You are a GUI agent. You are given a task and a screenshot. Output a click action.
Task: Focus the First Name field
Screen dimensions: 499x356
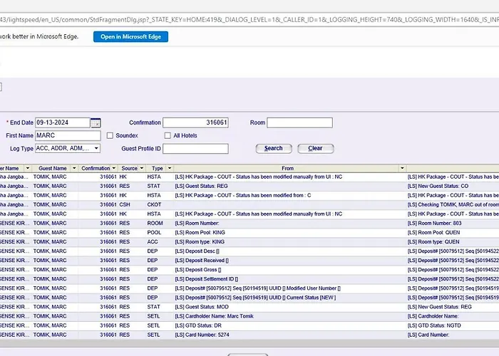point(68,135)
